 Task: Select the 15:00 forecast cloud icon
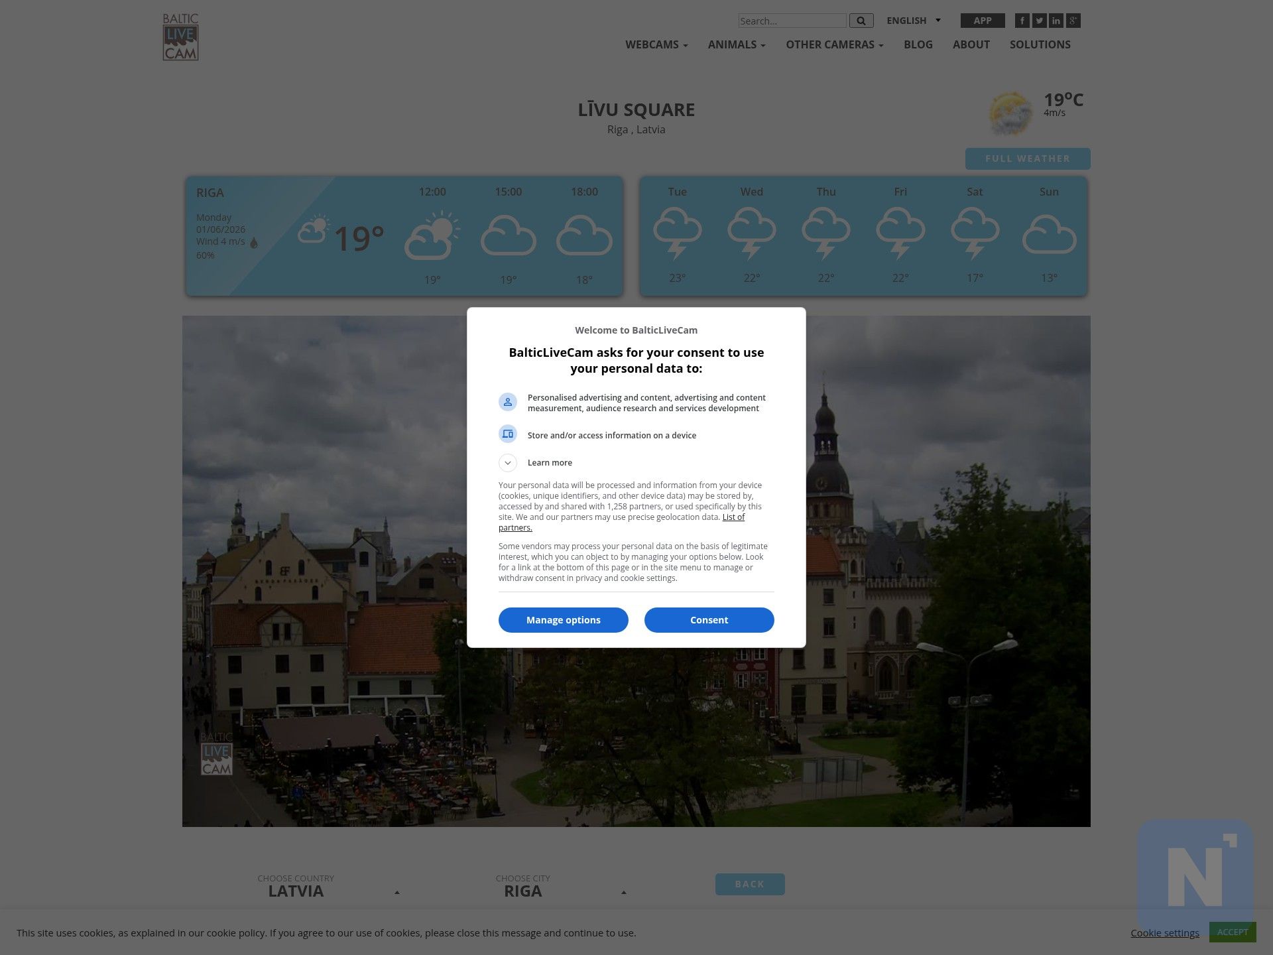click(x=509, y=235)
